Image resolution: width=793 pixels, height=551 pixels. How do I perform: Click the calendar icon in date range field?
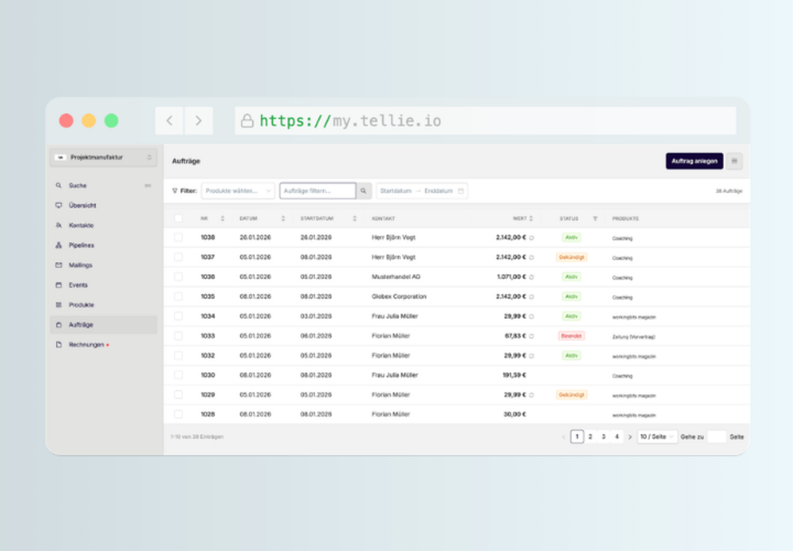tap(461, 191)
